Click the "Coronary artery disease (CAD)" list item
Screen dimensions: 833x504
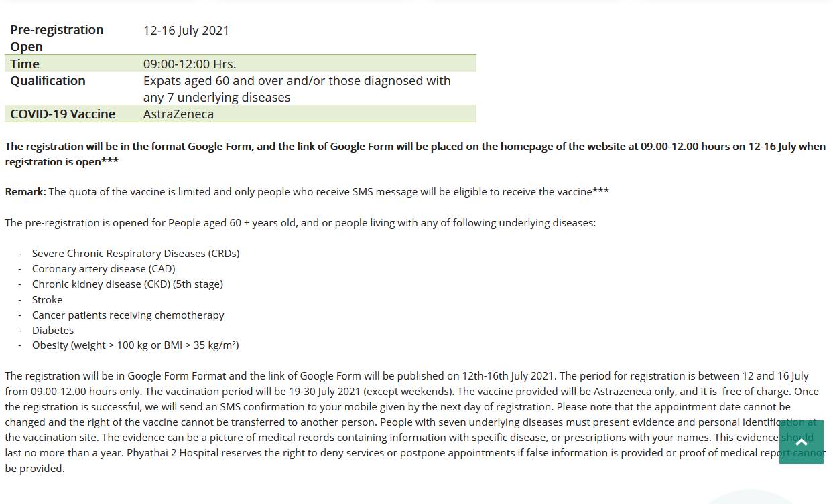point(103,269)
